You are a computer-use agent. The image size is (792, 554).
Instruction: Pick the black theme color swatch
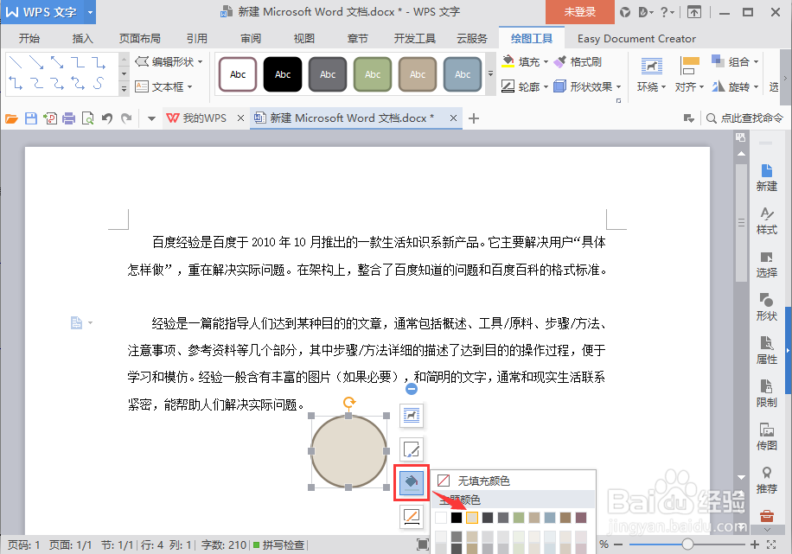click(x=457, y=518)
